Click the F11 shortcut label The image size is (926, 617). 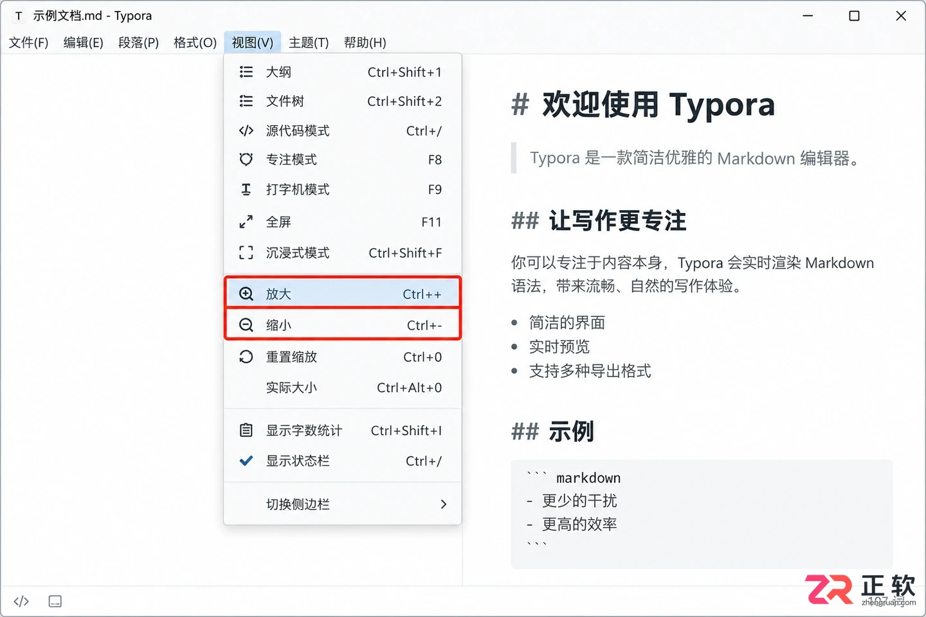(x=431, y=222)
